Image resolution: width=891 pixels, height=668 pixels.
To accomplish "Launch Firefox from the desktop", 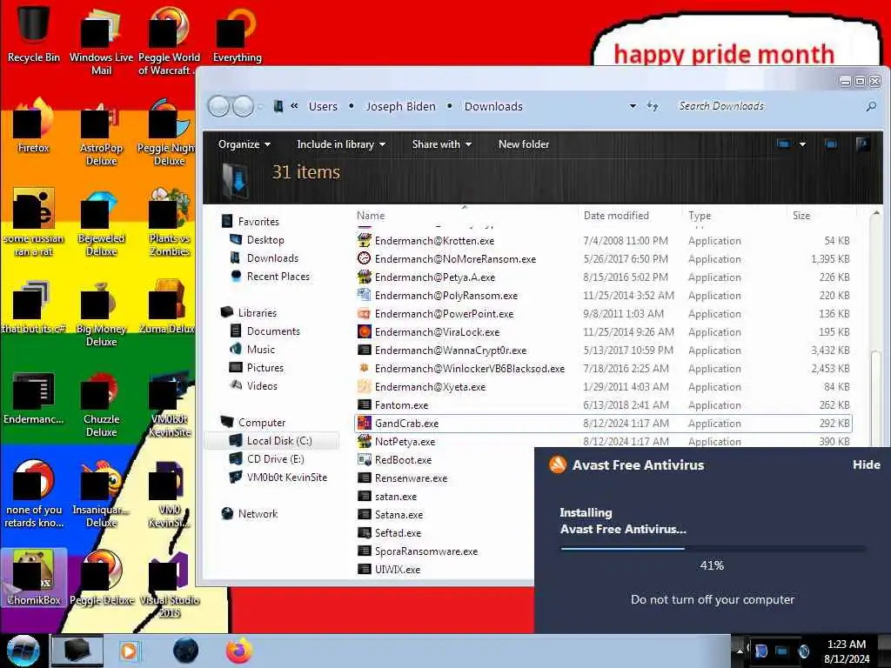I will (x=33, y=126).
